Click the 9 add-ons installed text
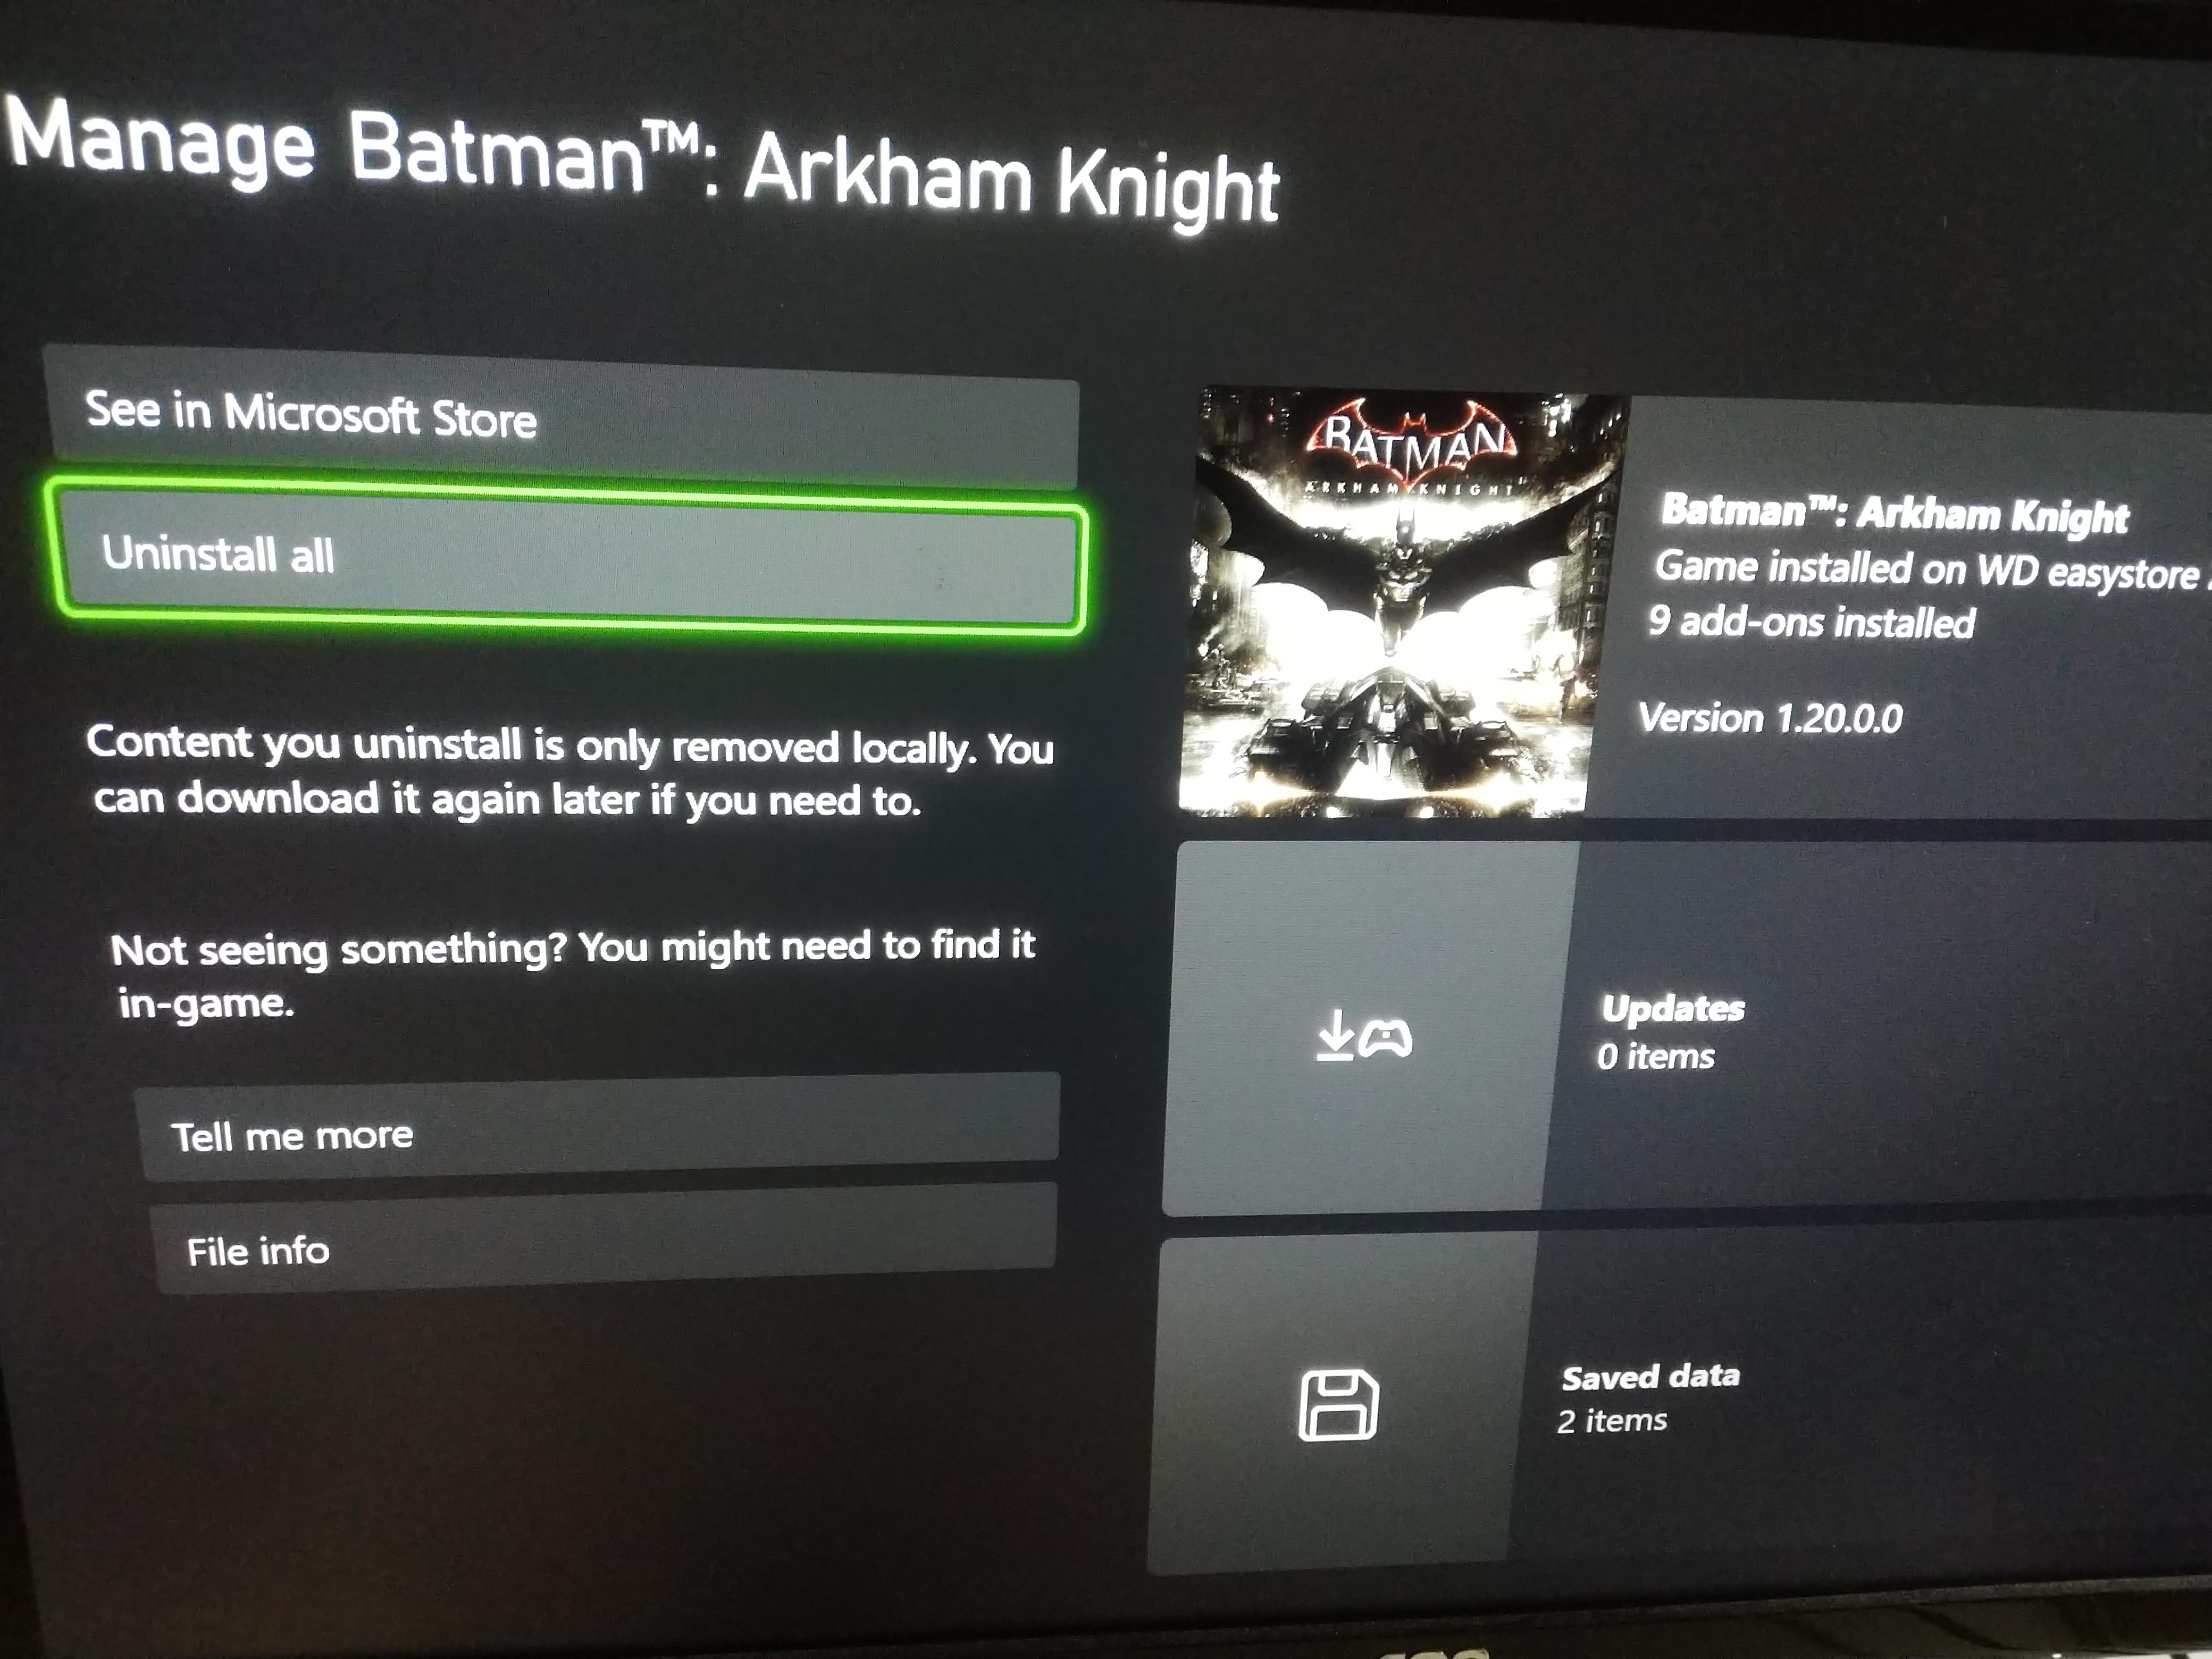 tap(1812, 622)
